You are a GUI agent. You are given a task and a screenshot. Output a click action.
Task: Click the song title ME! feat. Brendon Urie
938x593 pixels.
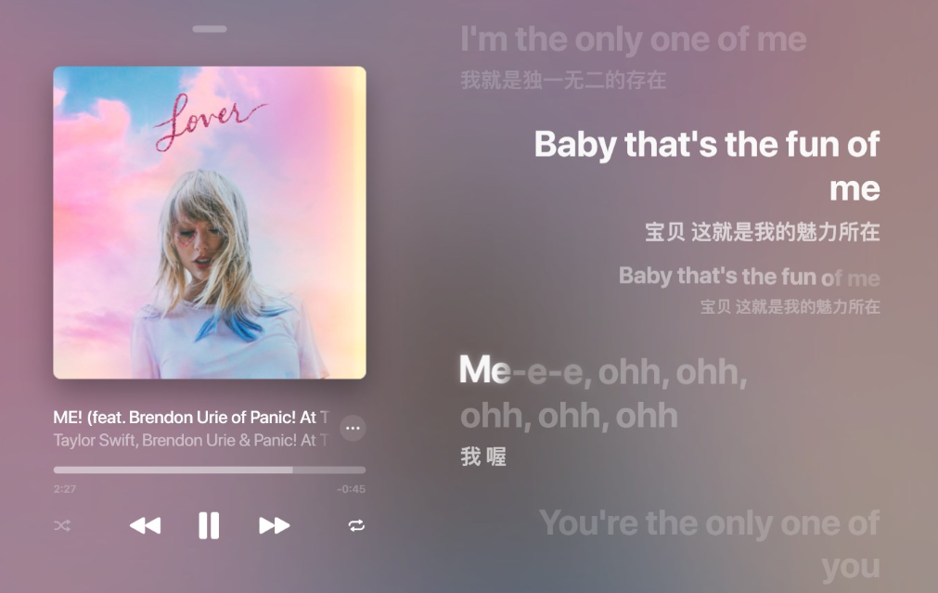(x=191, y=417)
